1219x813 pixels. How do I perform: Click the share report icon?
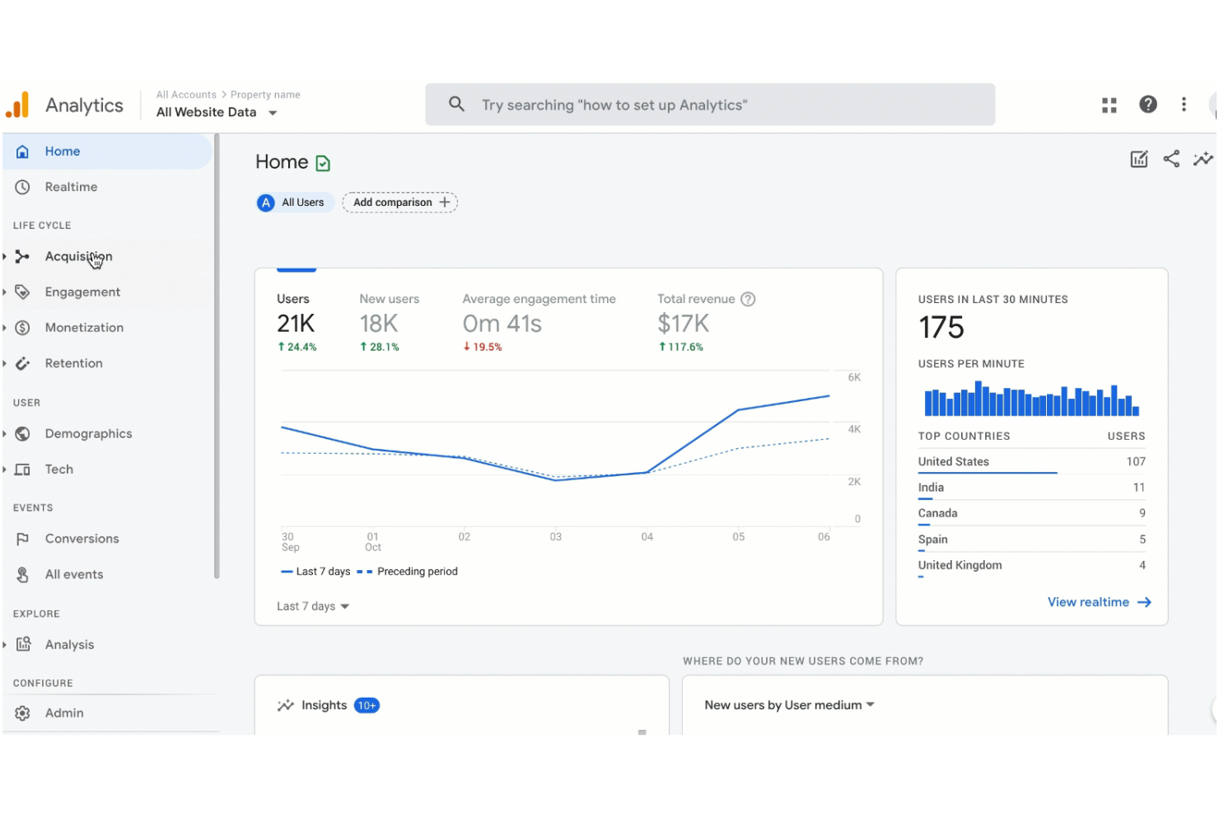[1171, 158]
